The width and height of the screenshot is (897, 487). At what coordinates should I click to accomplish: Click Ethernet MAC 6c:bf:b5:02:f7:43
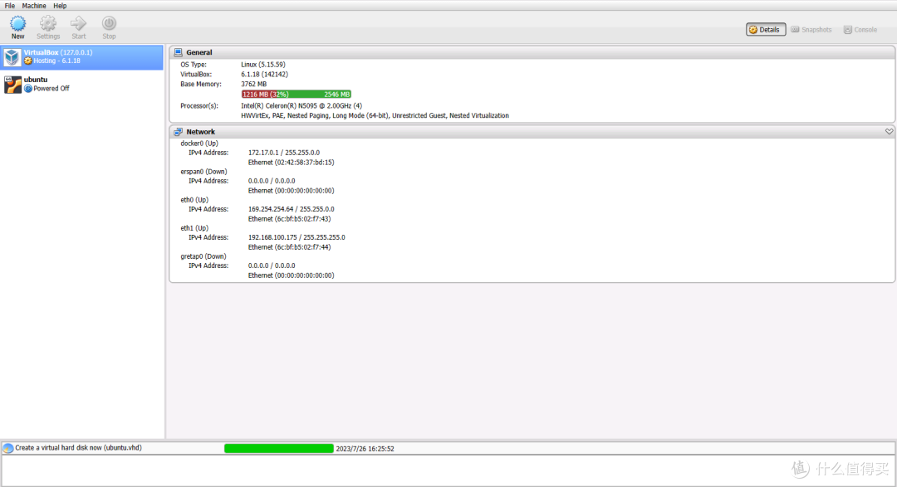click(290, 219)
